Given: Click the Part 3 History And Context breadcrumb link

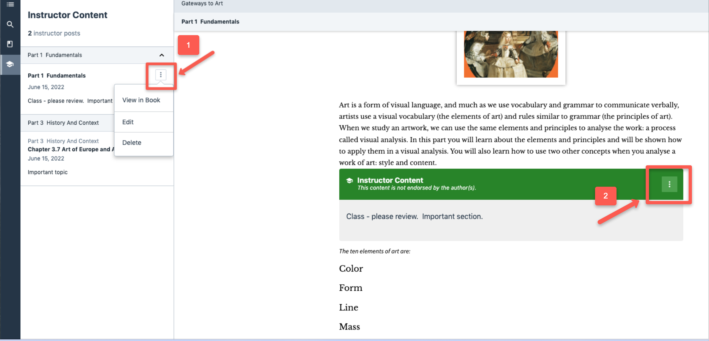Looking at the screenshot, I should [63, 141].
